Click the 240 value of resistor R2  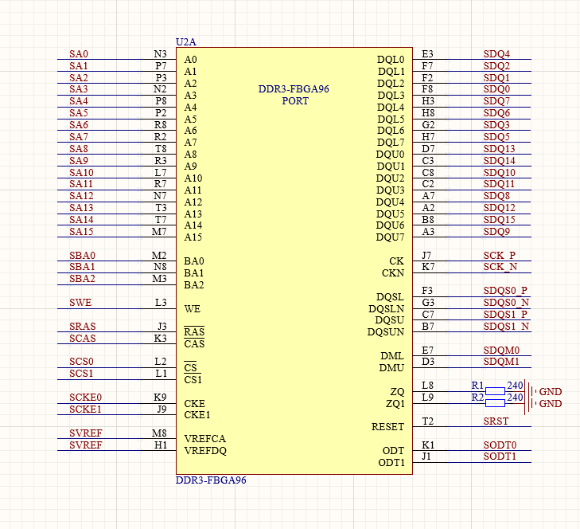pos(515,398)
